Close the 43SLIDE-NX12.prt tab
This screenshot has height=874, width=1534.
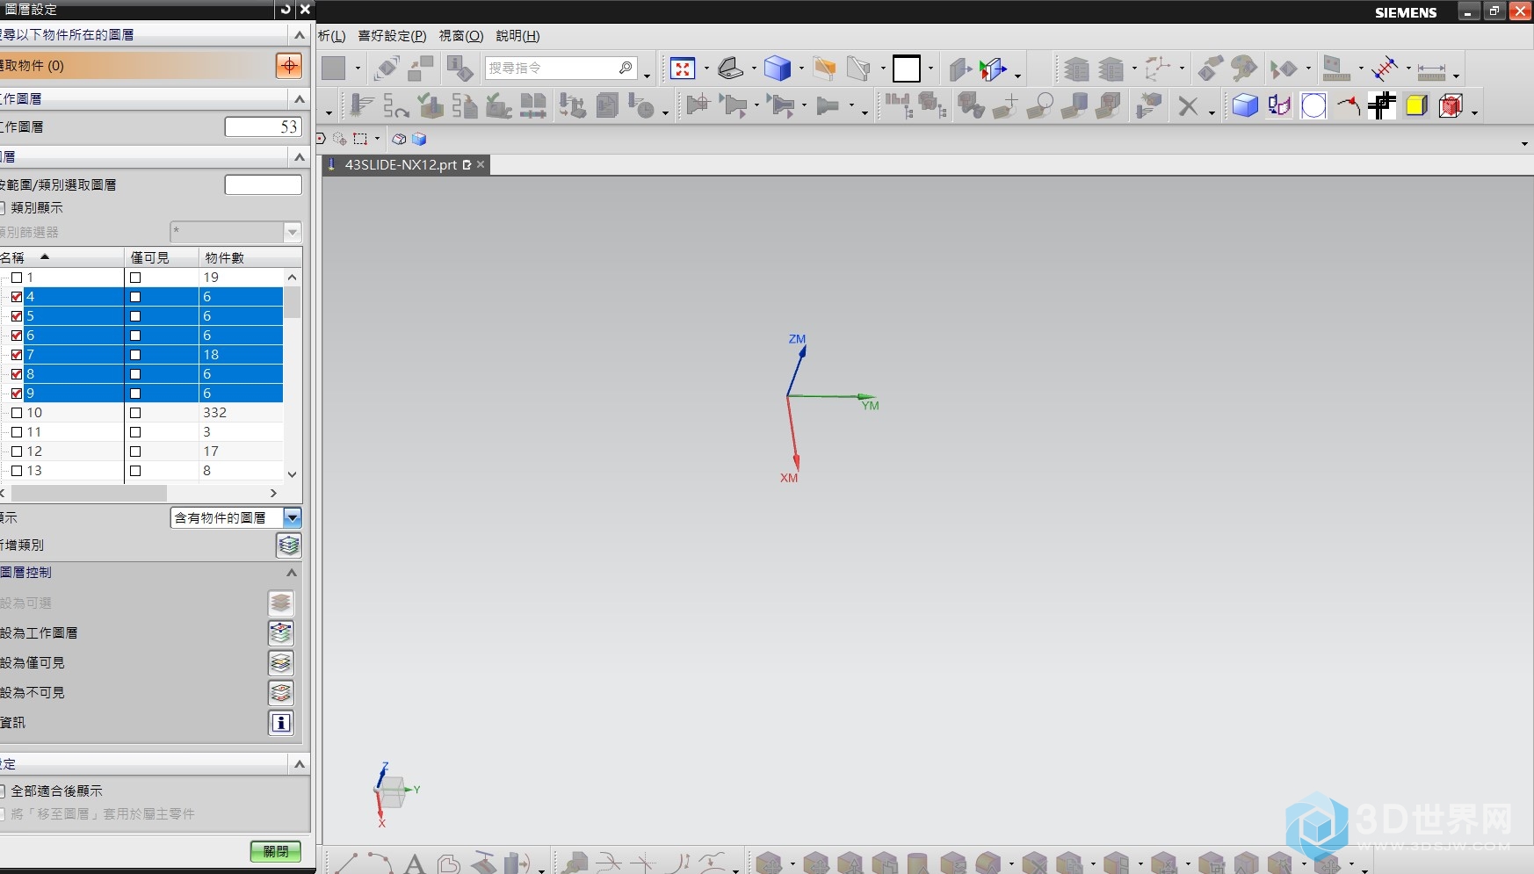(x=481, y=164)
